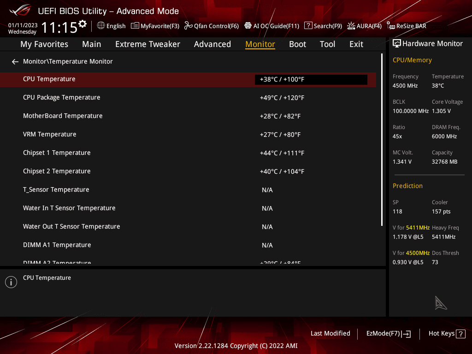
Task: Click the 157 pts cooler score
Action: (x=441, y=211)
